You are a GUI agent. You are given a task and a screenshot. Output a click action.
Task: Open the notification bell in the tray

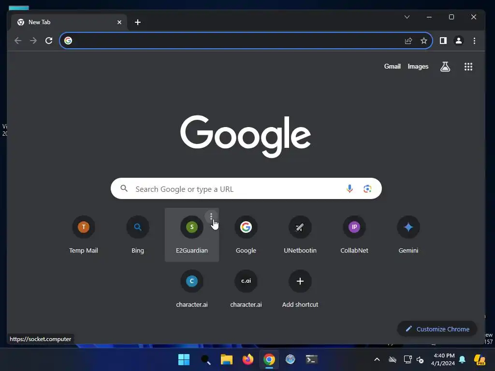(462, 359)
